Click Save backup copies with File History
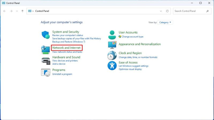Image resolution: width=214 pixels, height=120 pixels. 77,38
